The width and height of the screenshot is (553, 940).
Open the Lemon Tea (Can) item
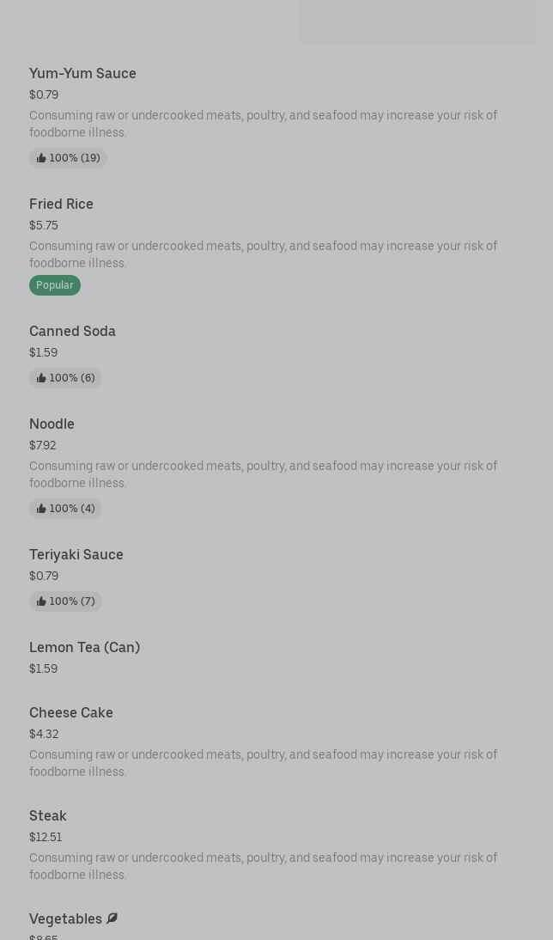(x=84, y=648)
